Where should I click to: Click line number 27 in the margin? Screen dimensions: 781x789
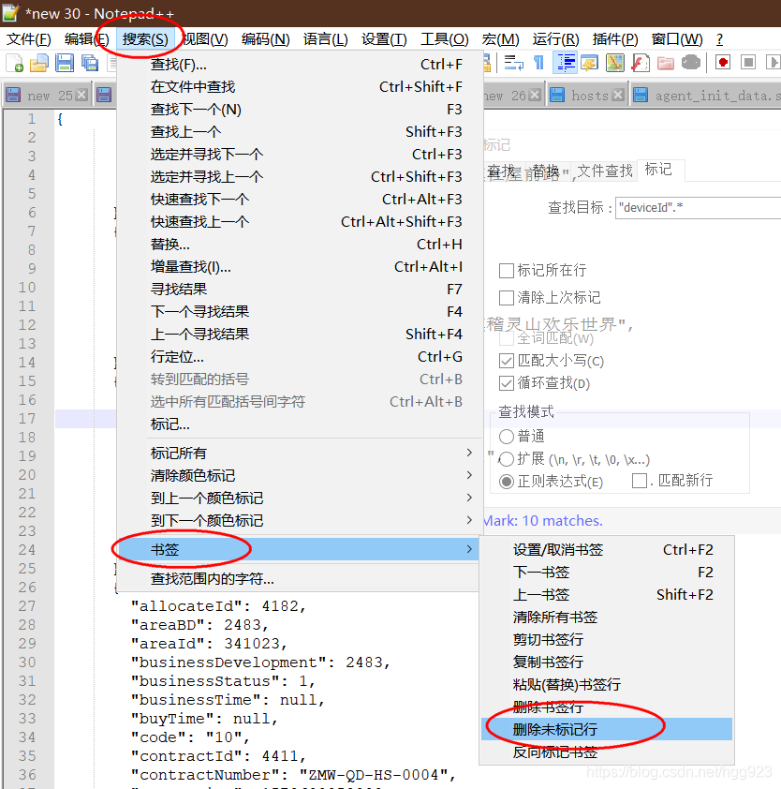point(27,606)
